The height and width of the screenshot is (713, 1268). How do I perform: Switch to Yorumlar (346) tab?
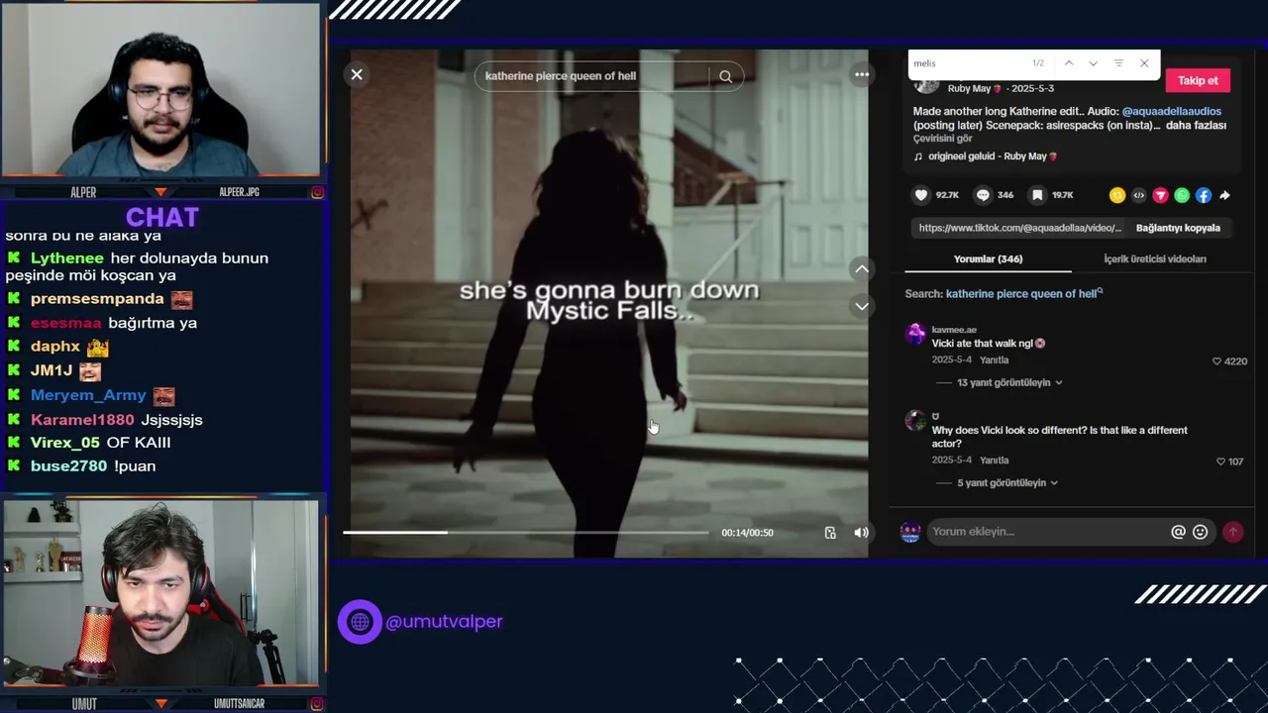pyautogui.click(x=988, y=258)
